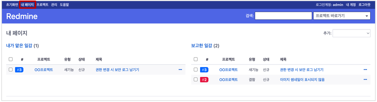Open ellipsis menu for reported issue #3
The width and height of the screenshot is (377, 102).
(x=365, y=70)
